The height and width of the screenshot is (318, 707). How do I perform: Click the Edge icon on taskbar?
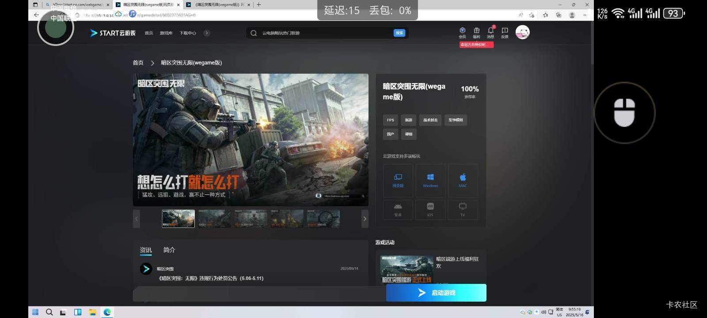tap(107, 312)
